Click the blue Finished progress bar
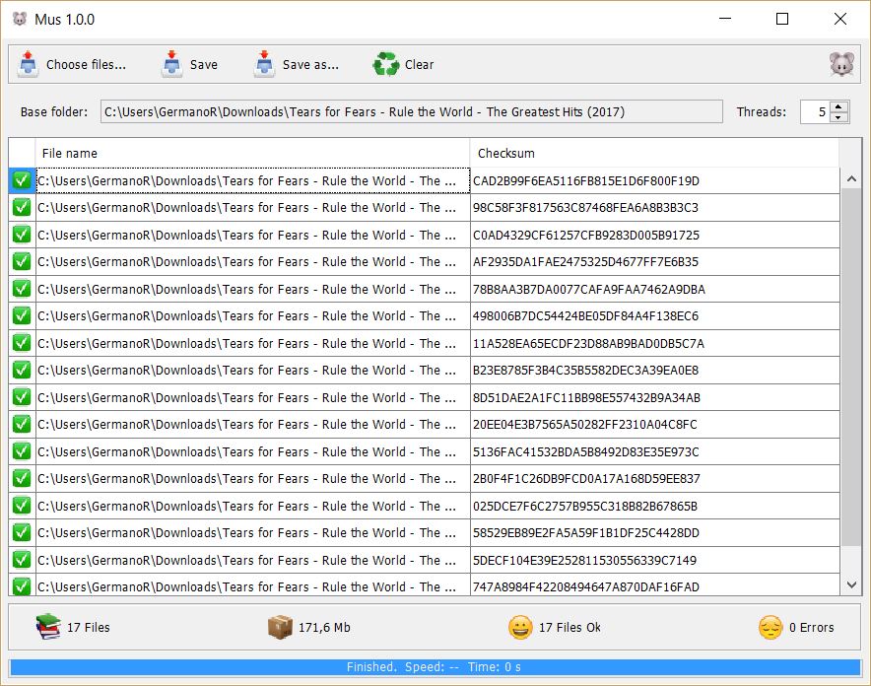The image size is (871, 686). [435, 667]
